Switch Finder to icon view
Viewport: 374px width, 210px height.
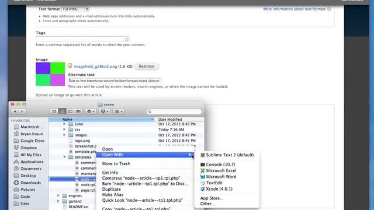click(54, 111)
